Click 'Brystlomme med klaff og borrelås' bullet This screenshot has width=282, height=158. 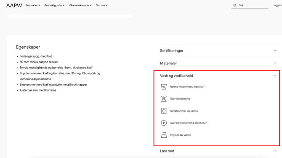tap(60, 76)
